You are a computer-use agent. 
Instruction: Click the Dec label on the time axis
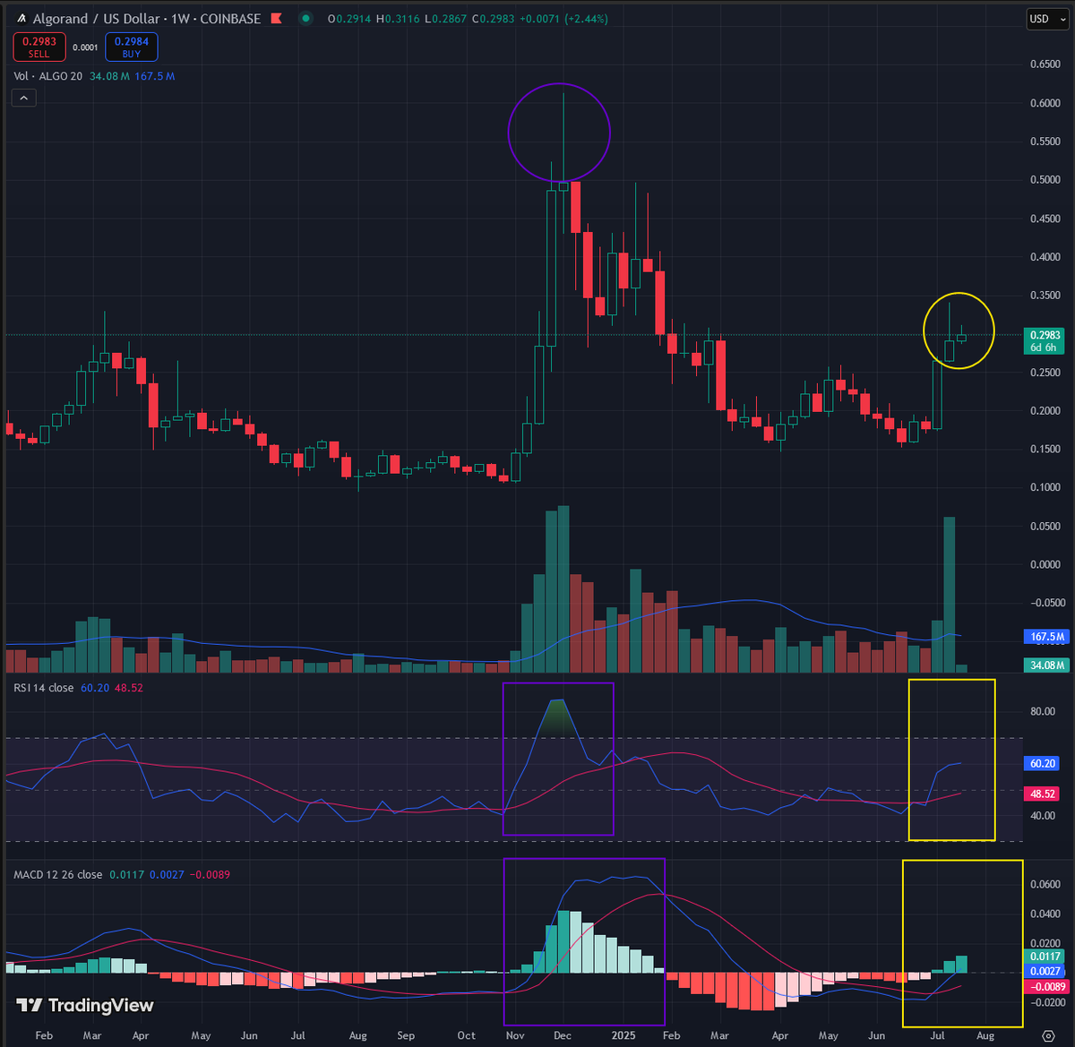tap(562, 1035)
